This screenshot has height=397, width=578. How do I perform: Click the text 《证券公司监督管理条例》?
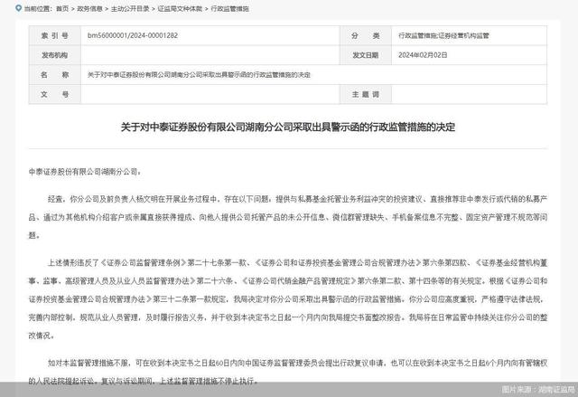144,262
